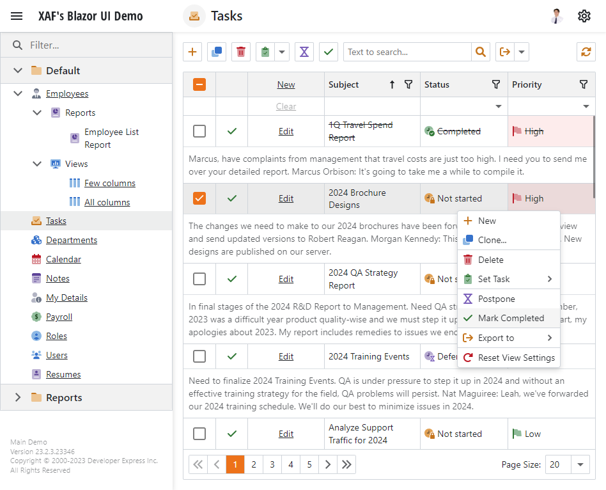
Task: Click the Export to toolbar icon
Action: [505, 52]
